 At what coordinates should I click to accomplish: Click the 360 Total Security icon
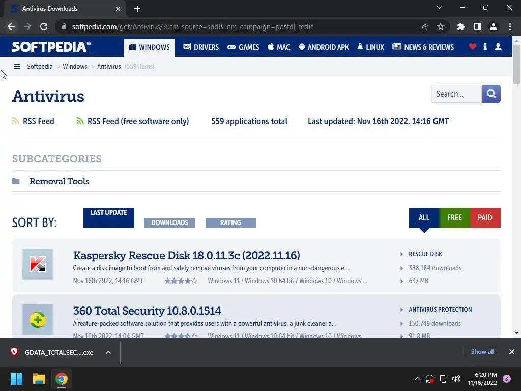pyautogui.click(x=38, y=320)
